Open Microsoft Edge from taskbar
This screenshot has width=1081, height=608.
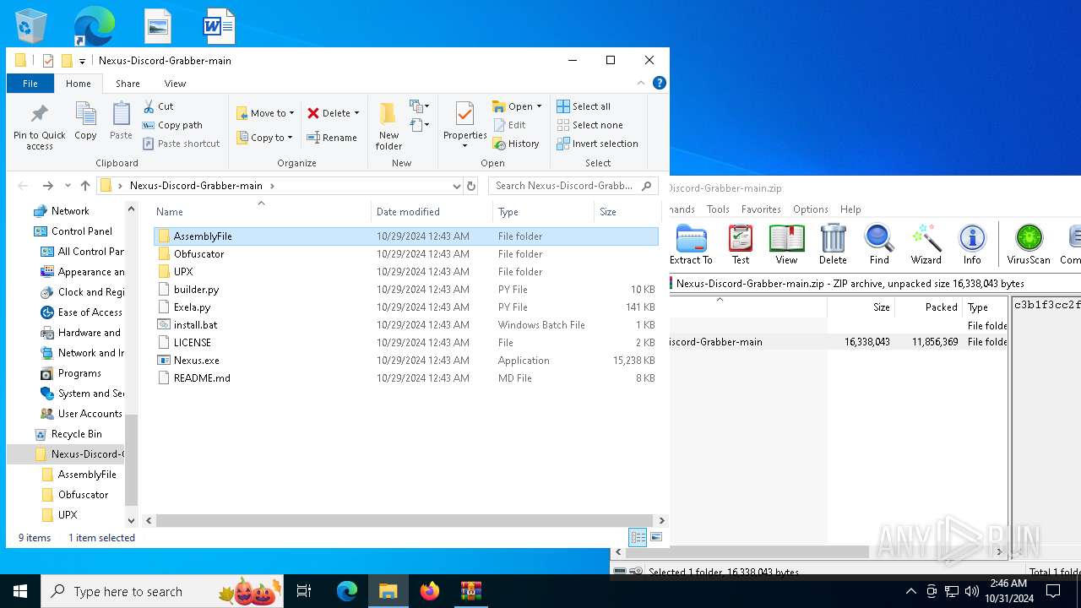[x=347, y=592]
